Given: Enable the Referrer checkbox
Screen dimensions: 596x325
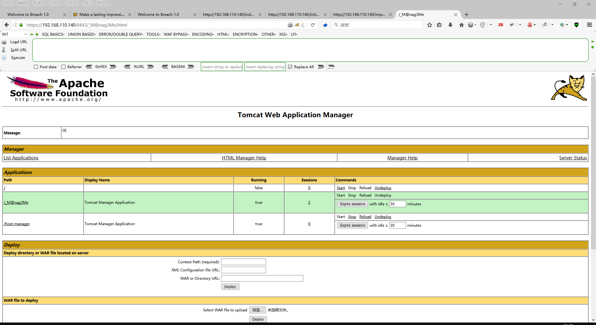Looking at the screenshot, I should (64, 67).
